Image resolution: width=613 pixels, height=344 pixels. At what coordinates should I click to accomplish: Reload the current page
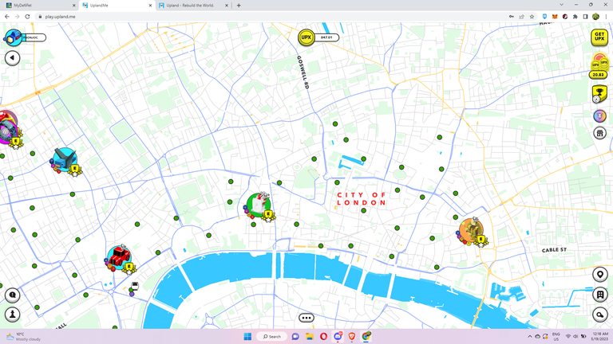[x=27, y=17]
